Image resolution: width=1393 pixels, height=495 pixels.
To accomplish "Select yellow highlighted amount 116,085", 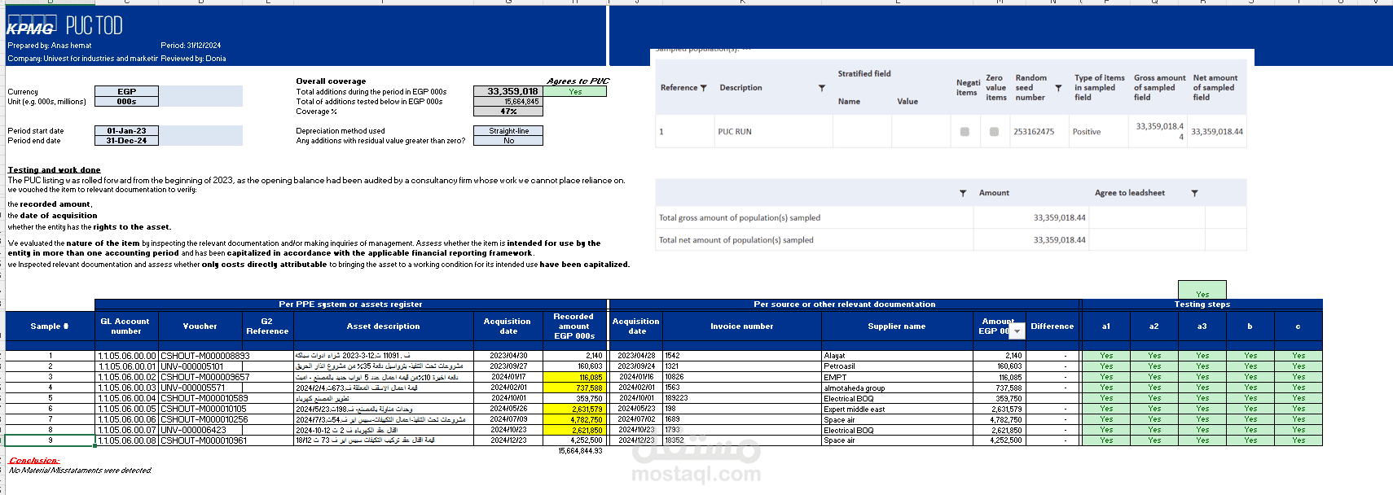I will 574,377.
